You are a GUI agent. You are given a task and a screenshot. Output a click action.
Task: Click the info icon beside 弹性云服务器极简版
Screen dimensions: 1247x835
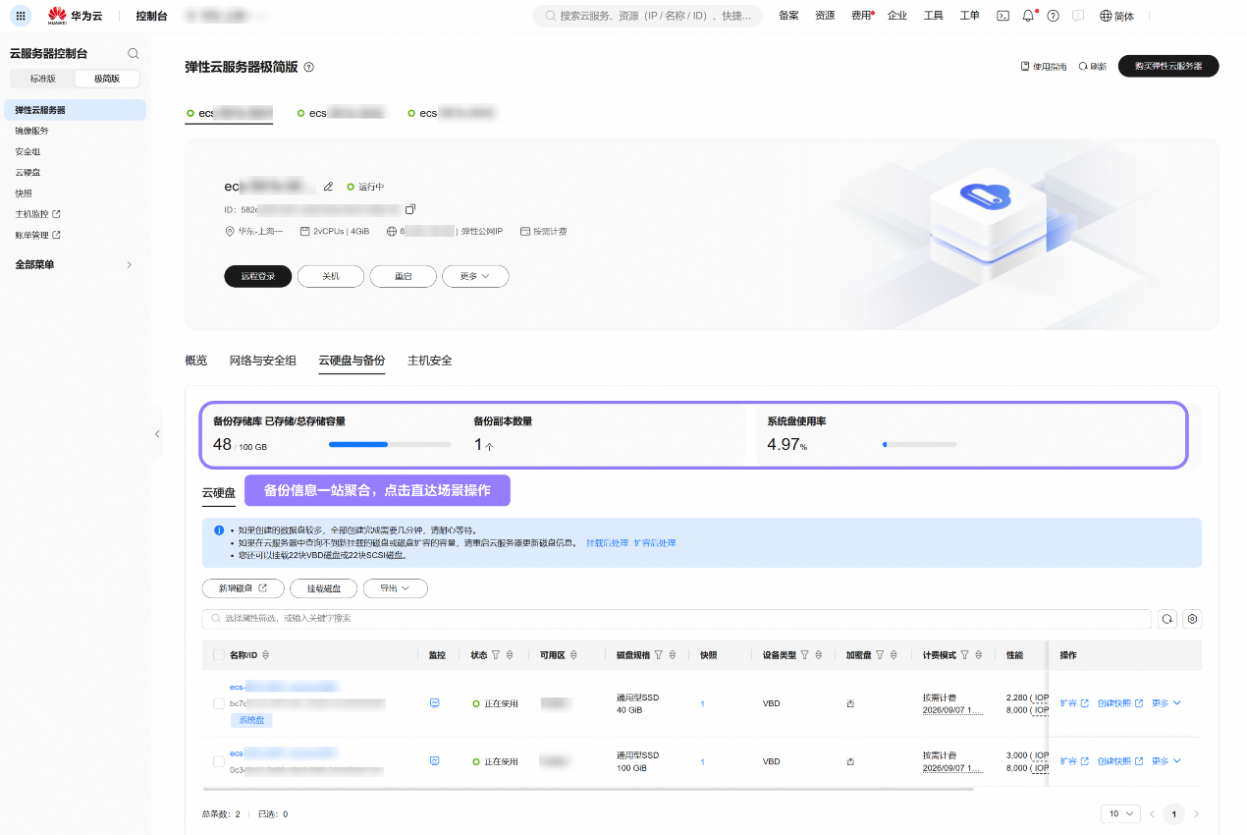coord(309,67)
